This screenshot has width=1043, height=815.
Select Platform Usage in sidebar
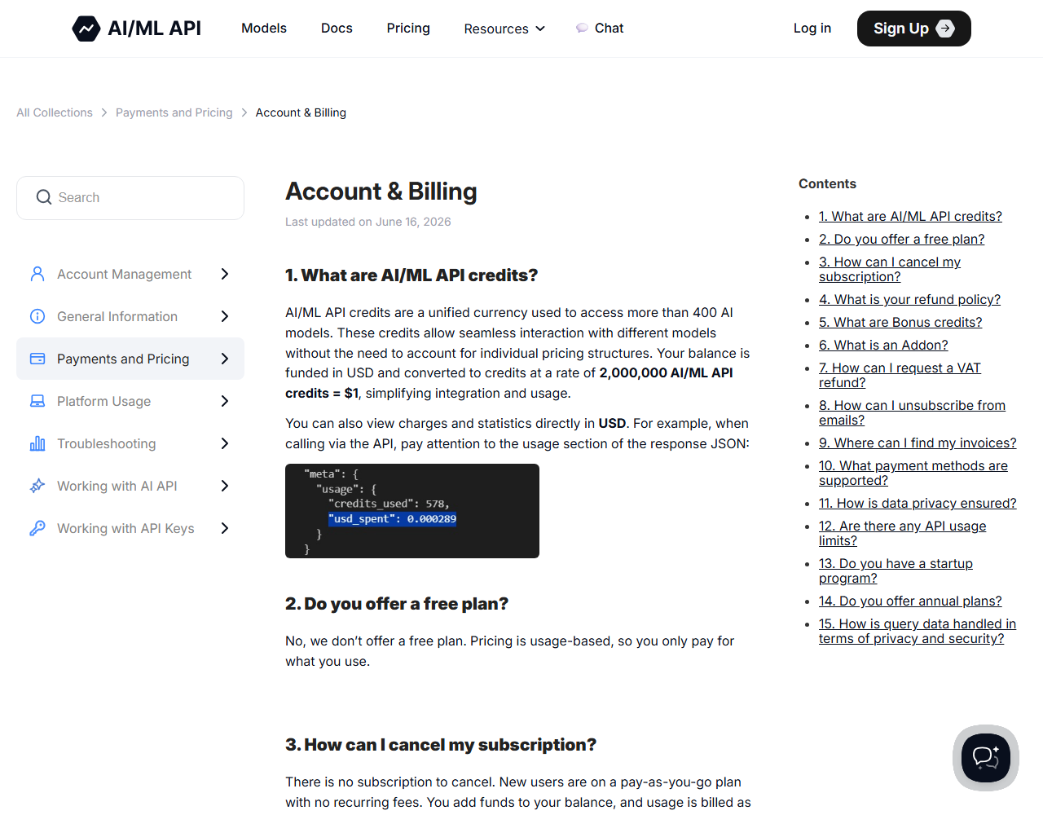[130, 401]
